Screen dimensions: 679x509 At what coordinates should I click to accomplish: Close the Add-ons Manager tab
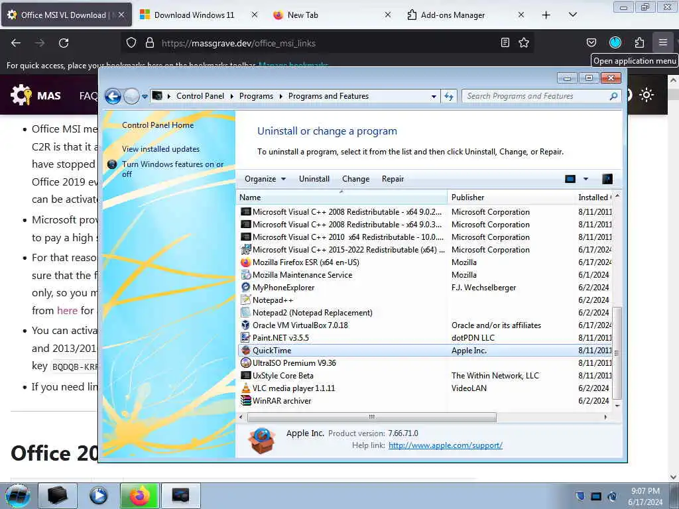[x=521, y=15]
